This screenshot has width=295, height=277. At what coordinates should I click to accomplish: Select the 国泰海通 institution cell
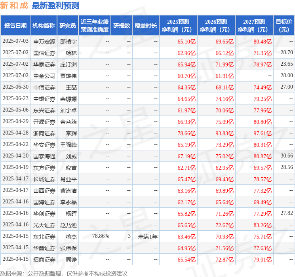pyautogui.click(x=44, y=156)
